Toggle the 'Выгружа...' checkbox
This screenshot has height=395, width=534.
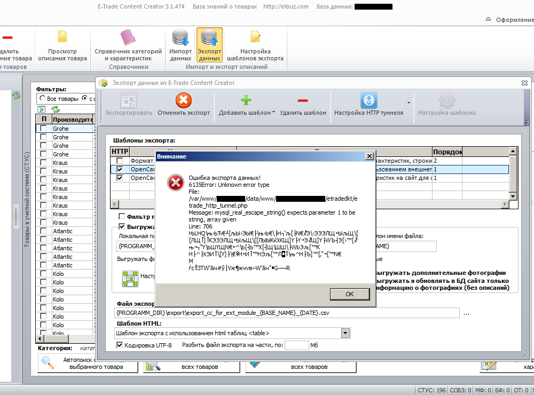[x=122, y=226]
